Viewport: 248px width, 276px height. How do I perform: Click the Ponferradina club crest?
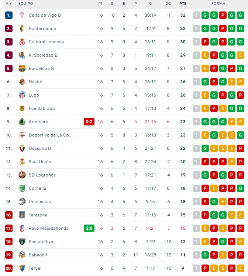[22, 28]
